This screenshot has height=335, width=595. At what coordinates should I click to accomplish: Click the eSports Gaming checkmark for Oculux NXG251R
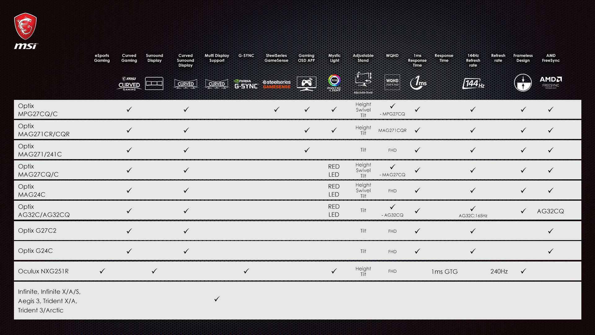102,271
